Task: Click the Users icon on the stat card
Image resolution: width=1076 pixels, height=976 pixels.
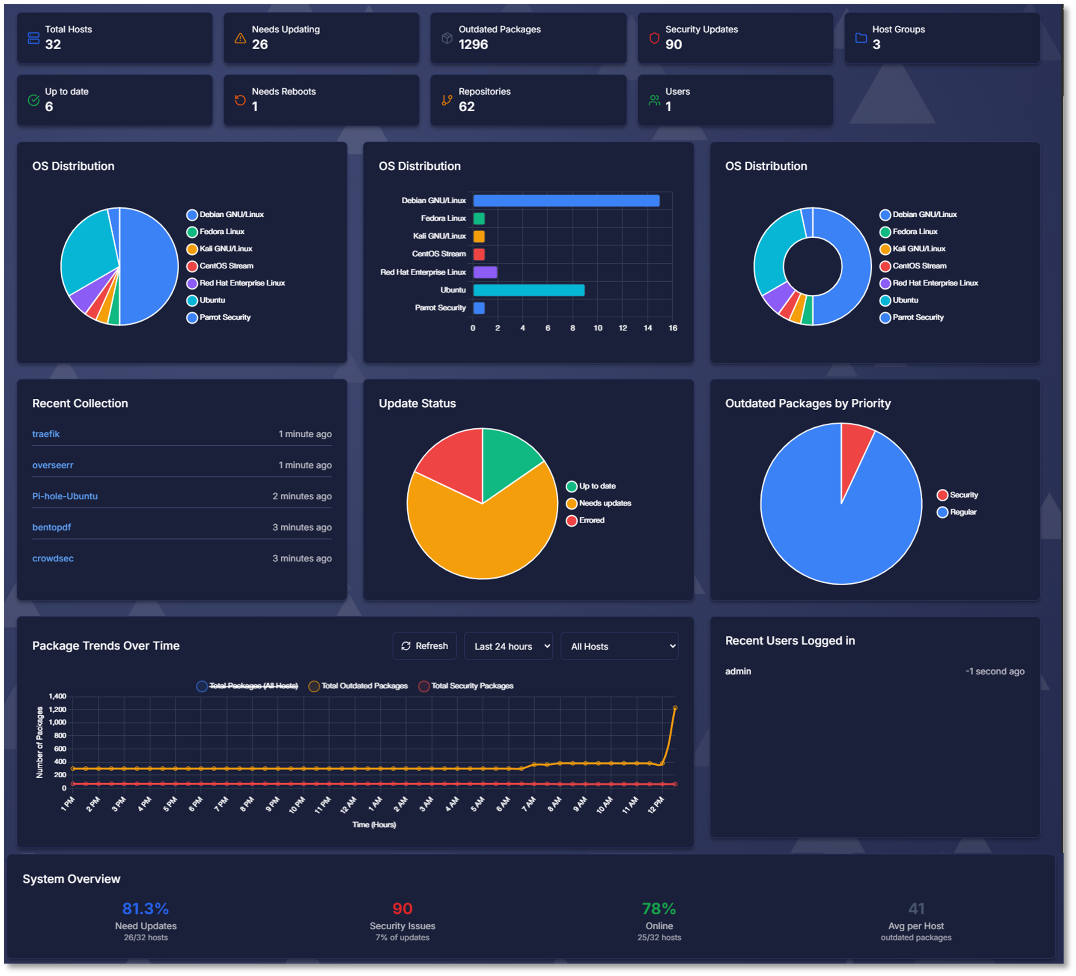Action: [653, 100]
